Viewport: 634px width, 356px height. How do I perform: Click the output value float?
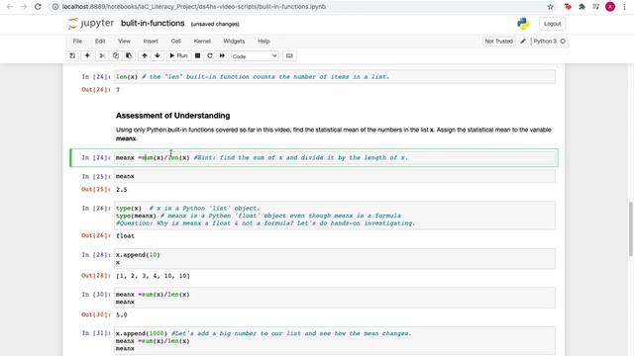click(x=125, y=235)
